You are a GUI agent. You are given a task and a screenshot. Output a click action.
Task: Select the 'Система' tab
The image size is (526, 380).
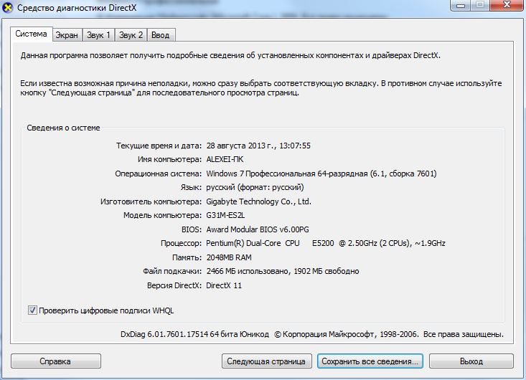[31, 34]
